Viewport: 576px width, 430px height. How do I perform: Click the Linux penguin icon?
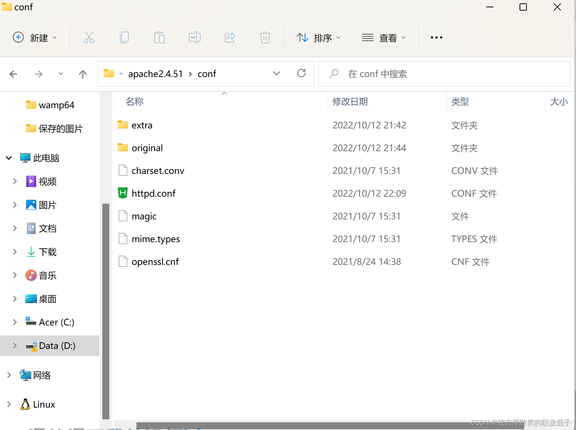(x=25, y=404)
